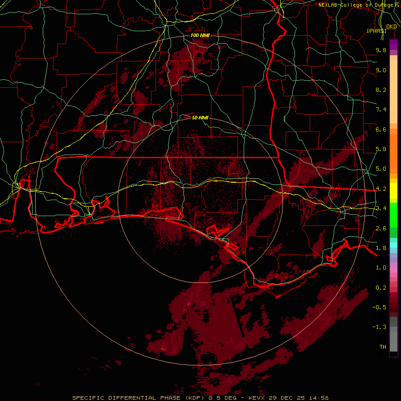This screenshot has width=401, height=401.
Task: Click the -1.3 scale value
Action: [379, 327]
